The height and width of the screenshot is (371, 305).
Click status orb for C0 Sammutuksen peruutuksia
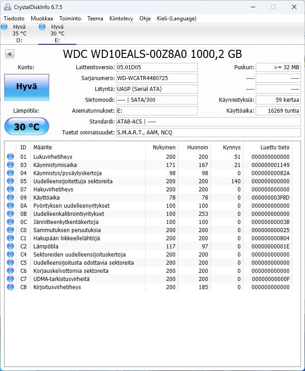pyautogui.click(x=10, y=230)
